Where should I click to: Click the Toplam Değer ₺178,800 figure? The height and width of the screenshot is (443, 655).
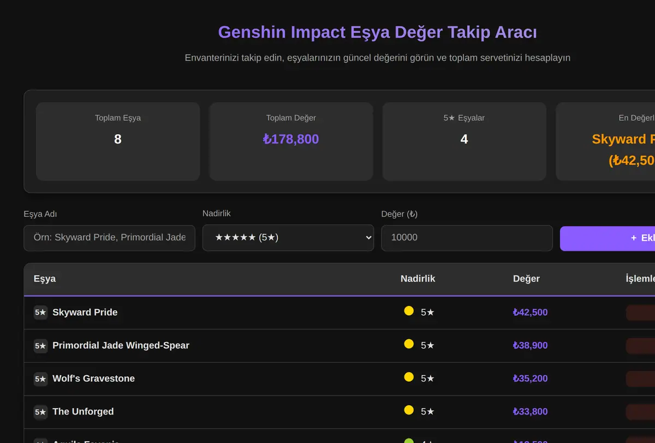pyautogui.click(x=291, y=139)
